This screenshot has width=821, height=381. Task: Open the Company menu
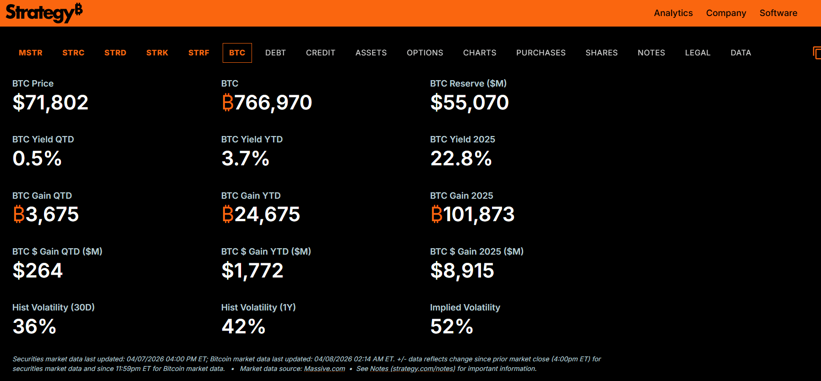coord(726,13)
